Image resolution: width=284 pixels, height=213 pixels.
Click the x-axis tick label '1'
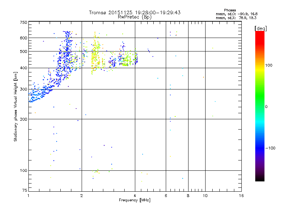point(28,196)
